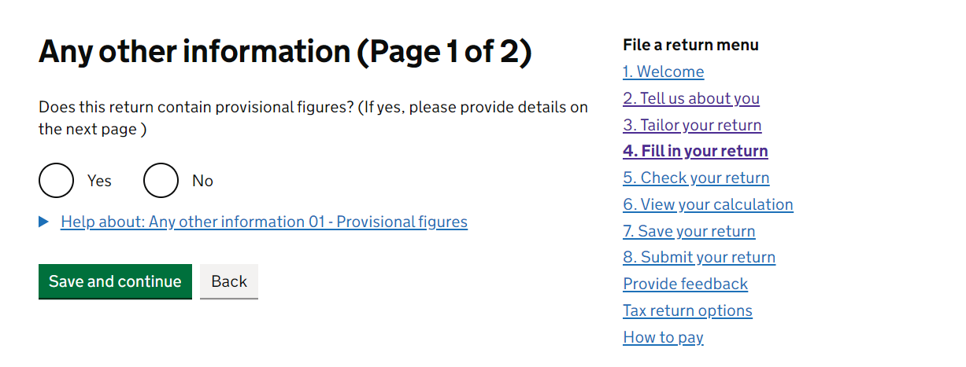This screenshot has width=966, height=367.
Task: Follow the How to pay link
Action: (x=663, y=337)
